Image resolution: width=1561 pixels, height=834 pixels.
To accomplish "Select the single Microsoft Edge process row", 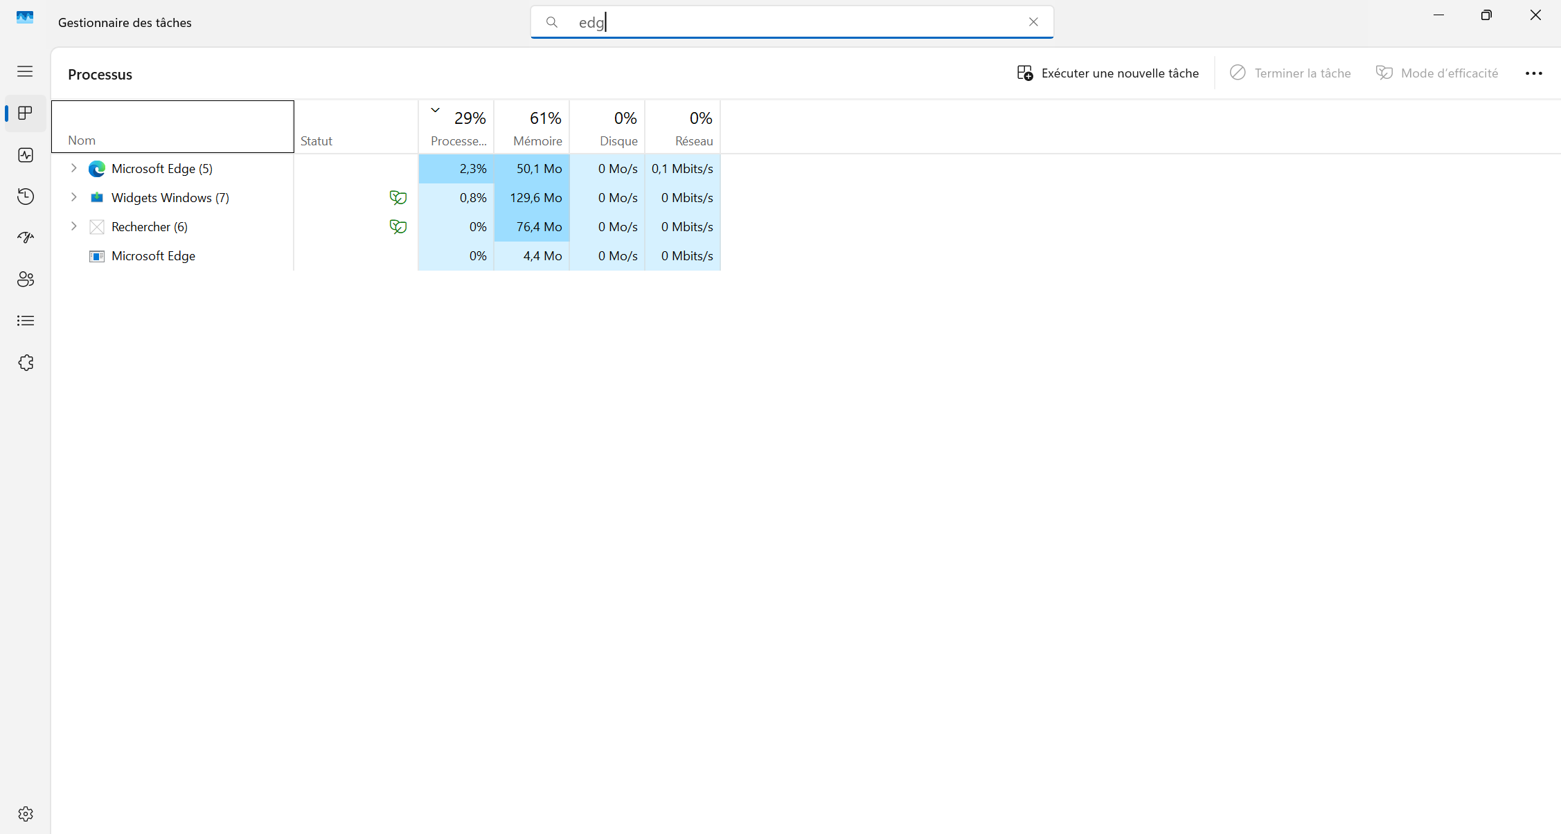I will pos(386,256).
